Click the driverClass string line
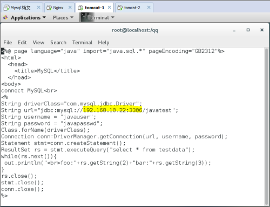270x207 pixels. point(72,104)
